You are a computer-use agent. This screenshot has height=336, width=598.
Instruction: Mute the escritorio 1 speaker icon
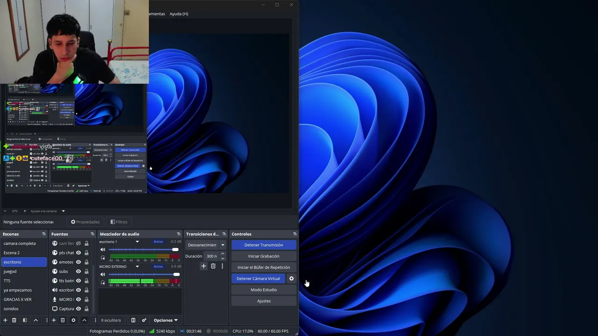click(x=103, y=250)
